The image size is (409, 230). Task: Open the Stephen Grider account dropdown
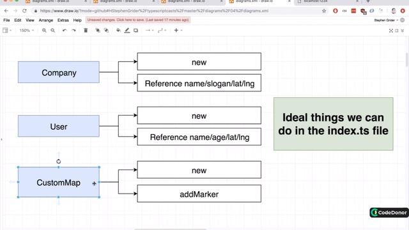point(386,20)
